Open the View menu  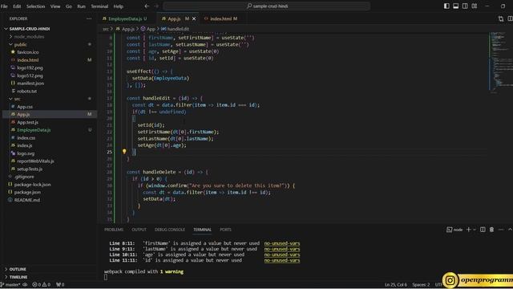pos(55,6)
